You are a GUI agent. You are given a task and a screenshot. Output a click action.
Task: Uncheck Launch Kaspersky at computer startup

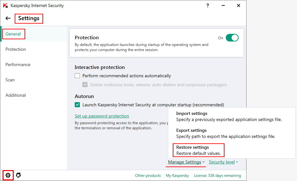(77, 105)
